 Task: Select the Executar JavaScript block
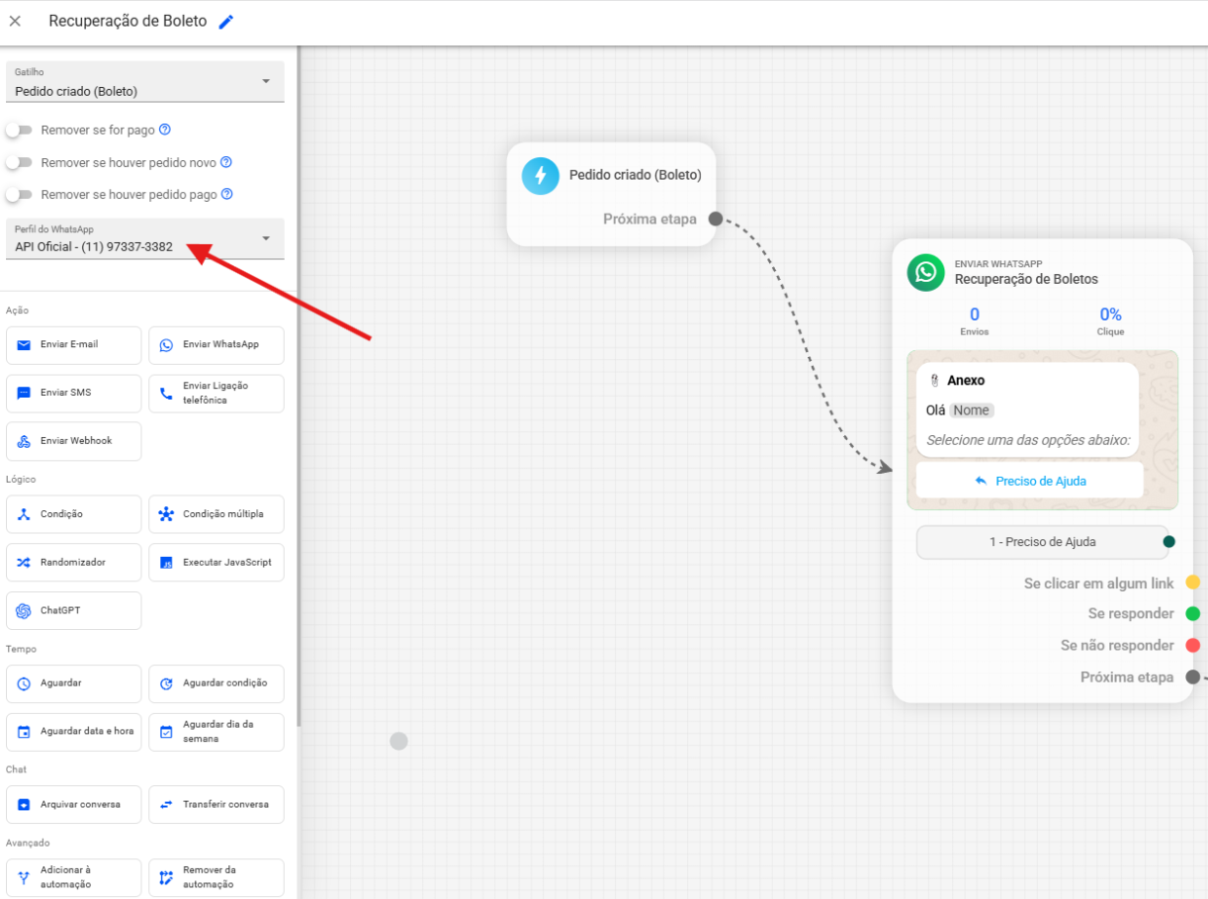(216, 563)
